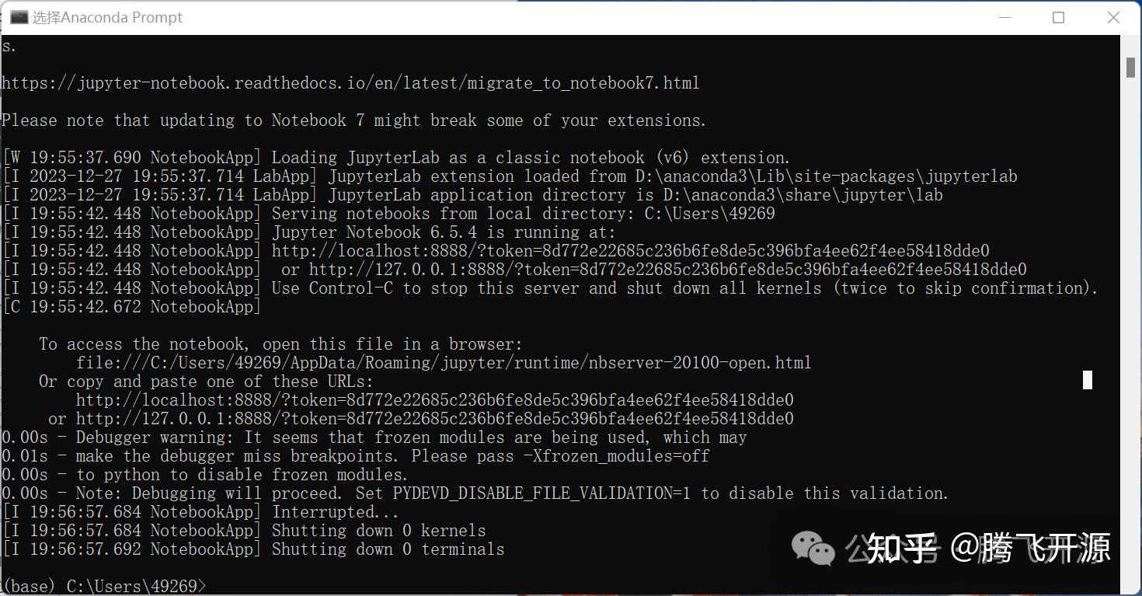1142x596 pixels.
Task: Click the last 127.0.0.1:8888 token URL
Action: coord(434,419)
